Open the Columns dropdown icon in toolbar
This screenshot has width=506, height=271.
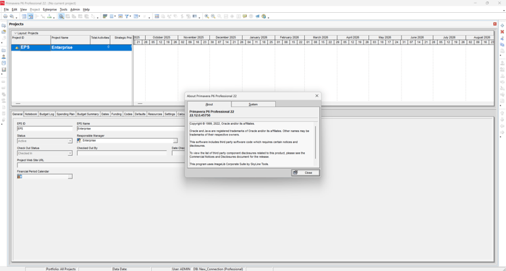111,16
